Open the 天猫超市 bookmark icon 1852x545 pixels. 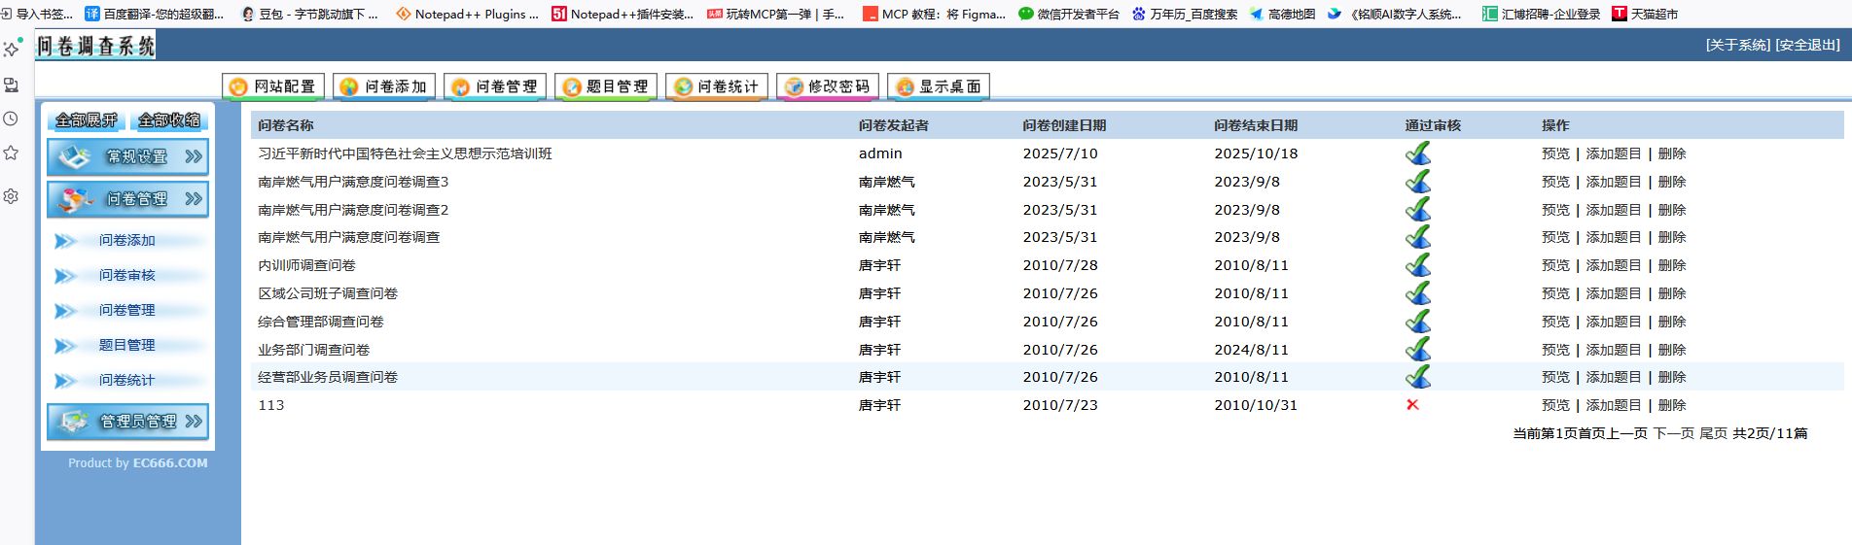click(x=1619, y=14)
